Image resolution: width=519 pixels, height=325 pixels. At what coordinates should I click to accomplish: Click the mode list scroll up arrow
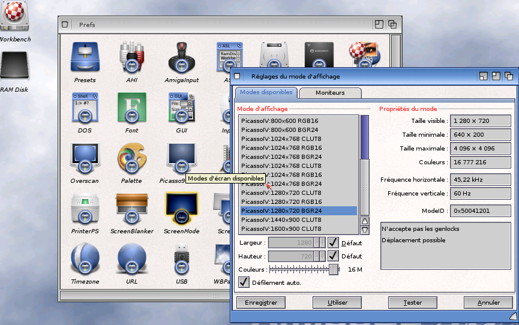(x=365, y=221)
